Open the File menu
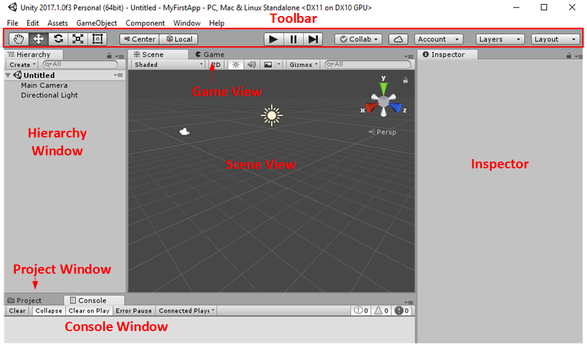 coord(12,23)
